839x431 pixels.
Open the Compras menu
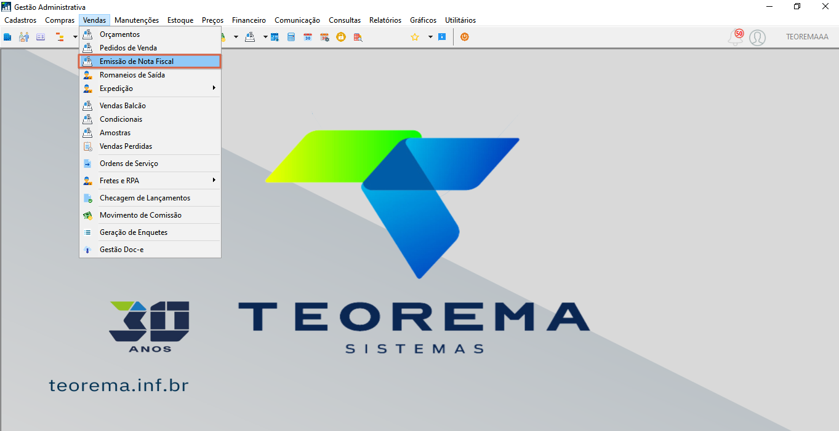pos(60,20)
